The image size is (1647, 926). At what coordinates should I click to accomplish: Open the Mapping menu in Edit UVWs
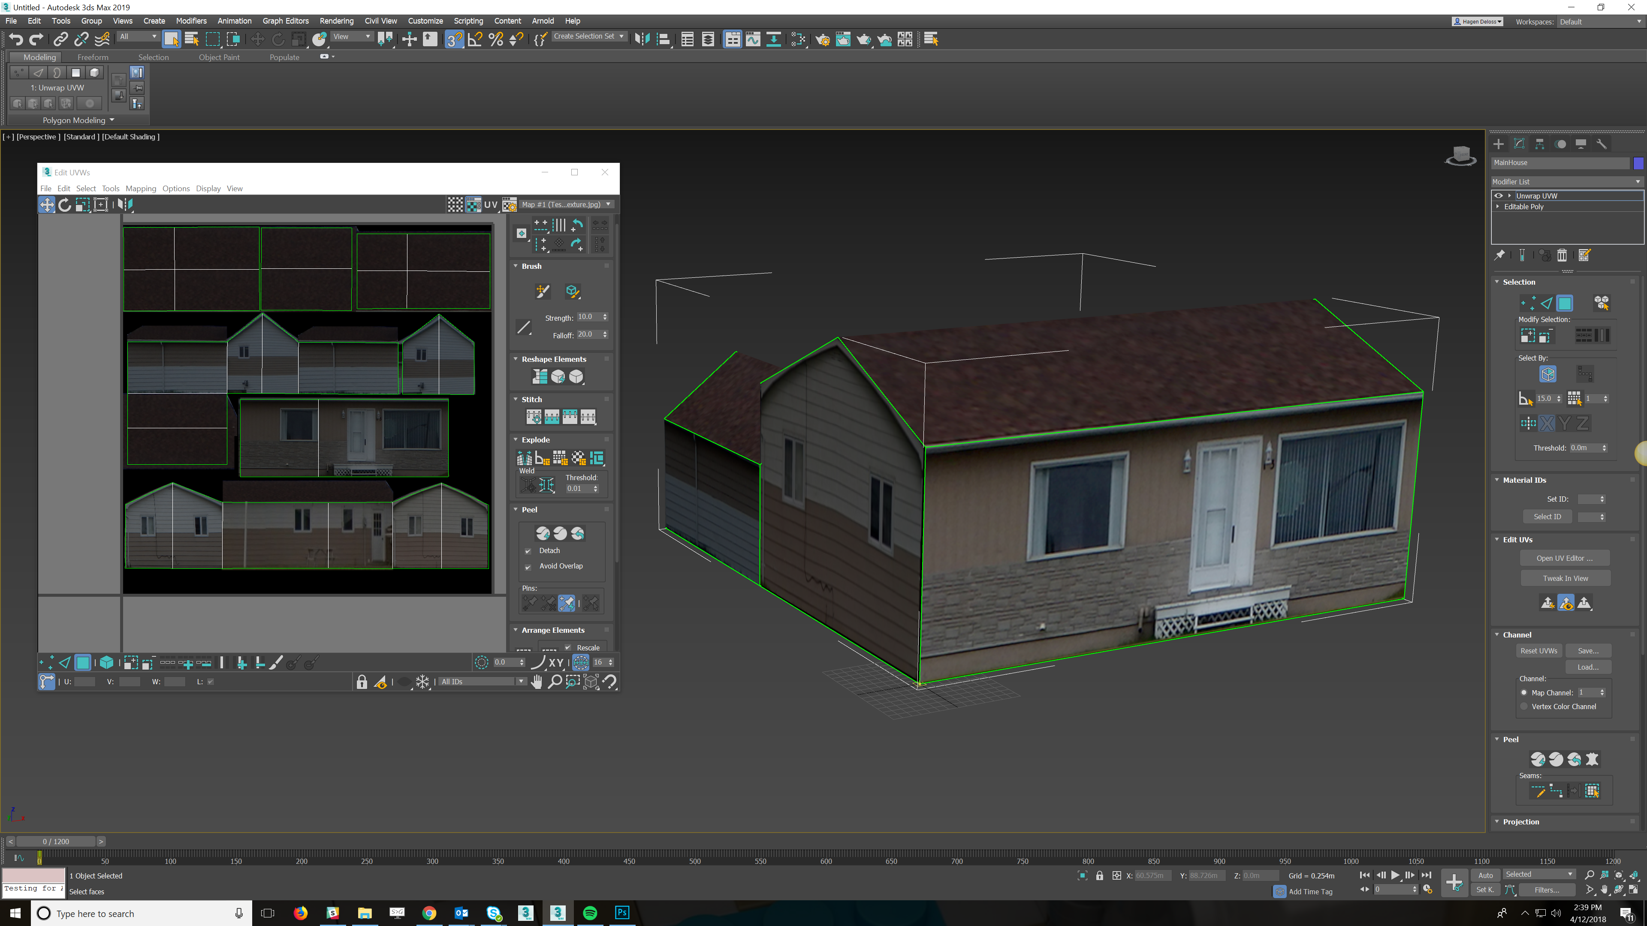(141, 189)
